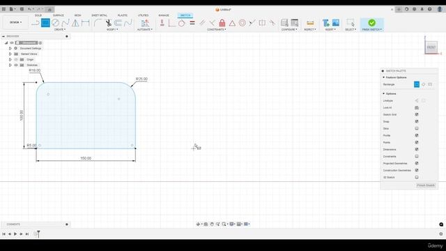Toggle the Slice checkbox
Screen dimensions: 446x251
pyautogui.click(x=417, y=128)
